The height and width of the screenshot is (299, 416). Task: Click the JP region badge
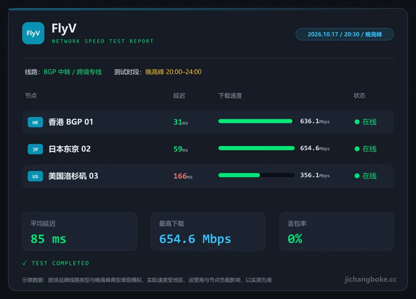coord(35,149)
